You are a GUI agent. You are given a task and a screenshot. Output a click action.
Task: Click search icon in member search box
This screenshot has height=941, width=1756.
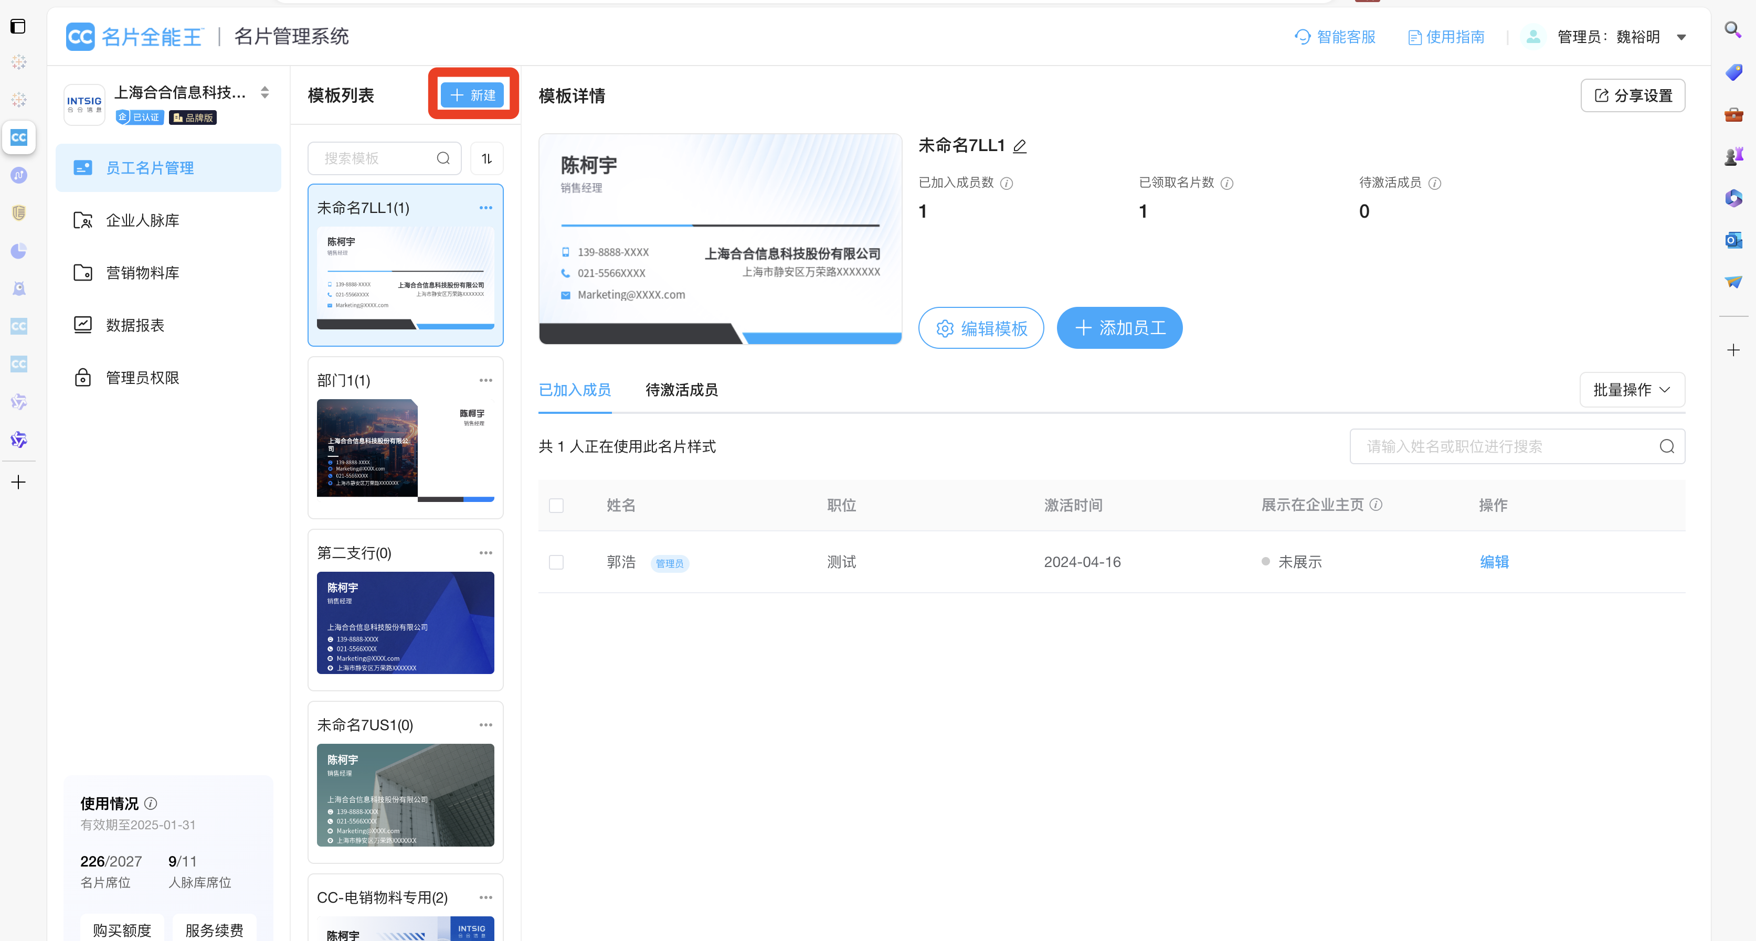[1667, 446]
